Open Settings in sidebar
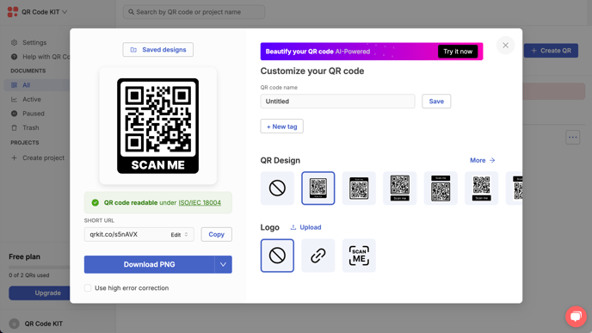Viewport: 592px width, 333px height. coord(34,43)
